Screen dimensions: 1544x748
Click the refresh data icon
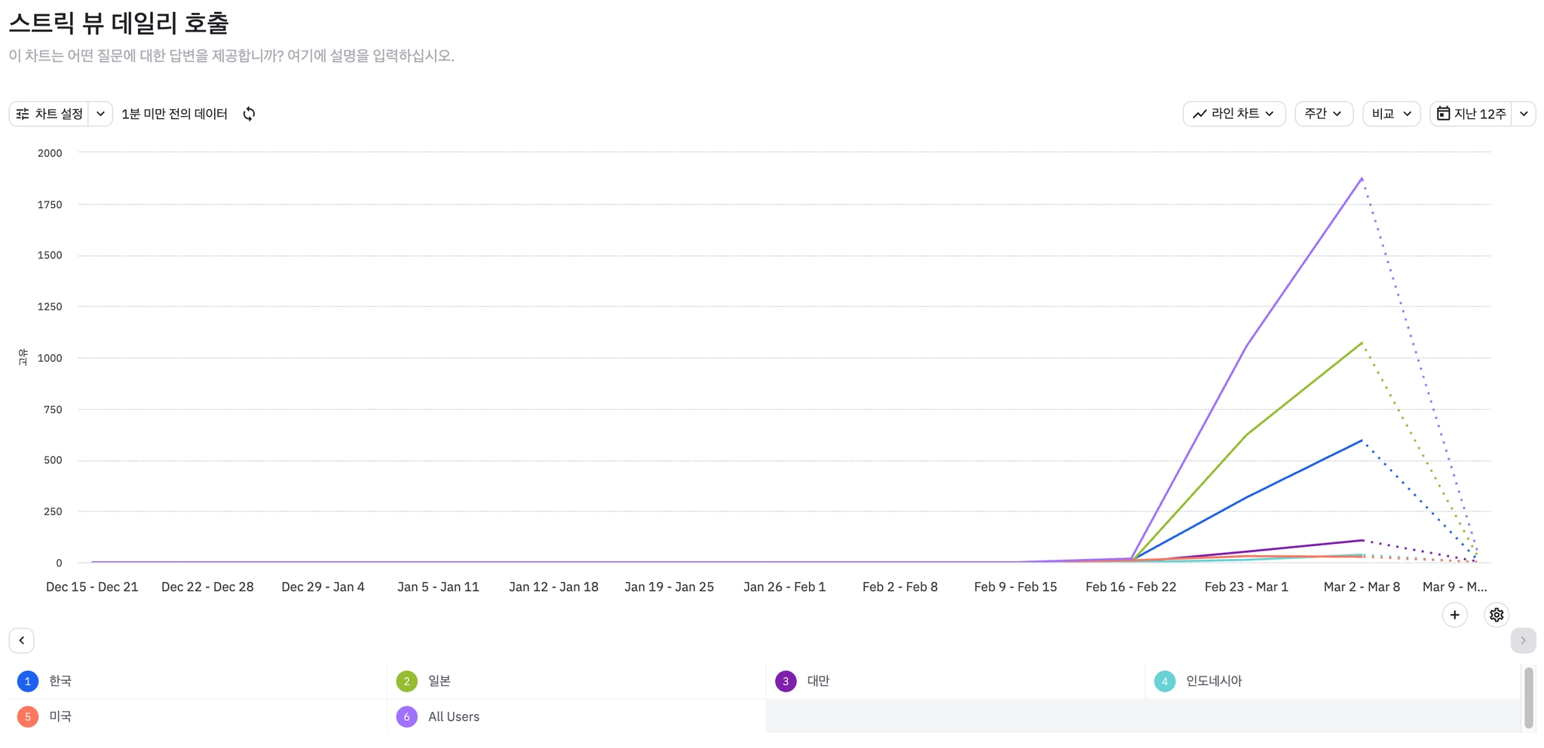click(x=249, y=114)
